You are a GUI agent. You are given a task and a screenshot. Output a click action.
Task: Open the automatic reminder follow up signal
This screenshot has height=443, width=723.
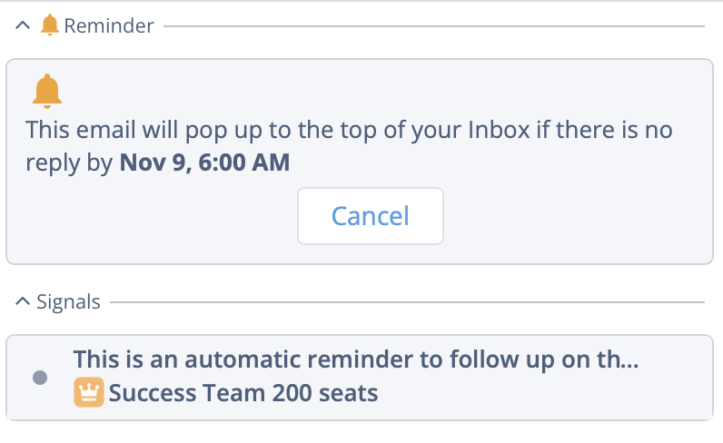[x=356, y=359]
